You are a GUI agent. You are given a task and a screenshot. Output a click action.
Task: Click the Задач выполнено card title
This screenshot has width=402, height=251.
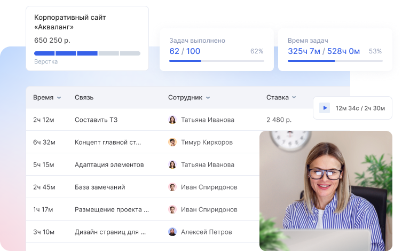pos(197,41)
